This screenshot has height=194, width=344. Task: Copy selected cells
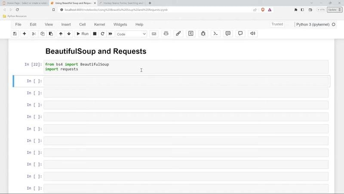tap(42, 34)
